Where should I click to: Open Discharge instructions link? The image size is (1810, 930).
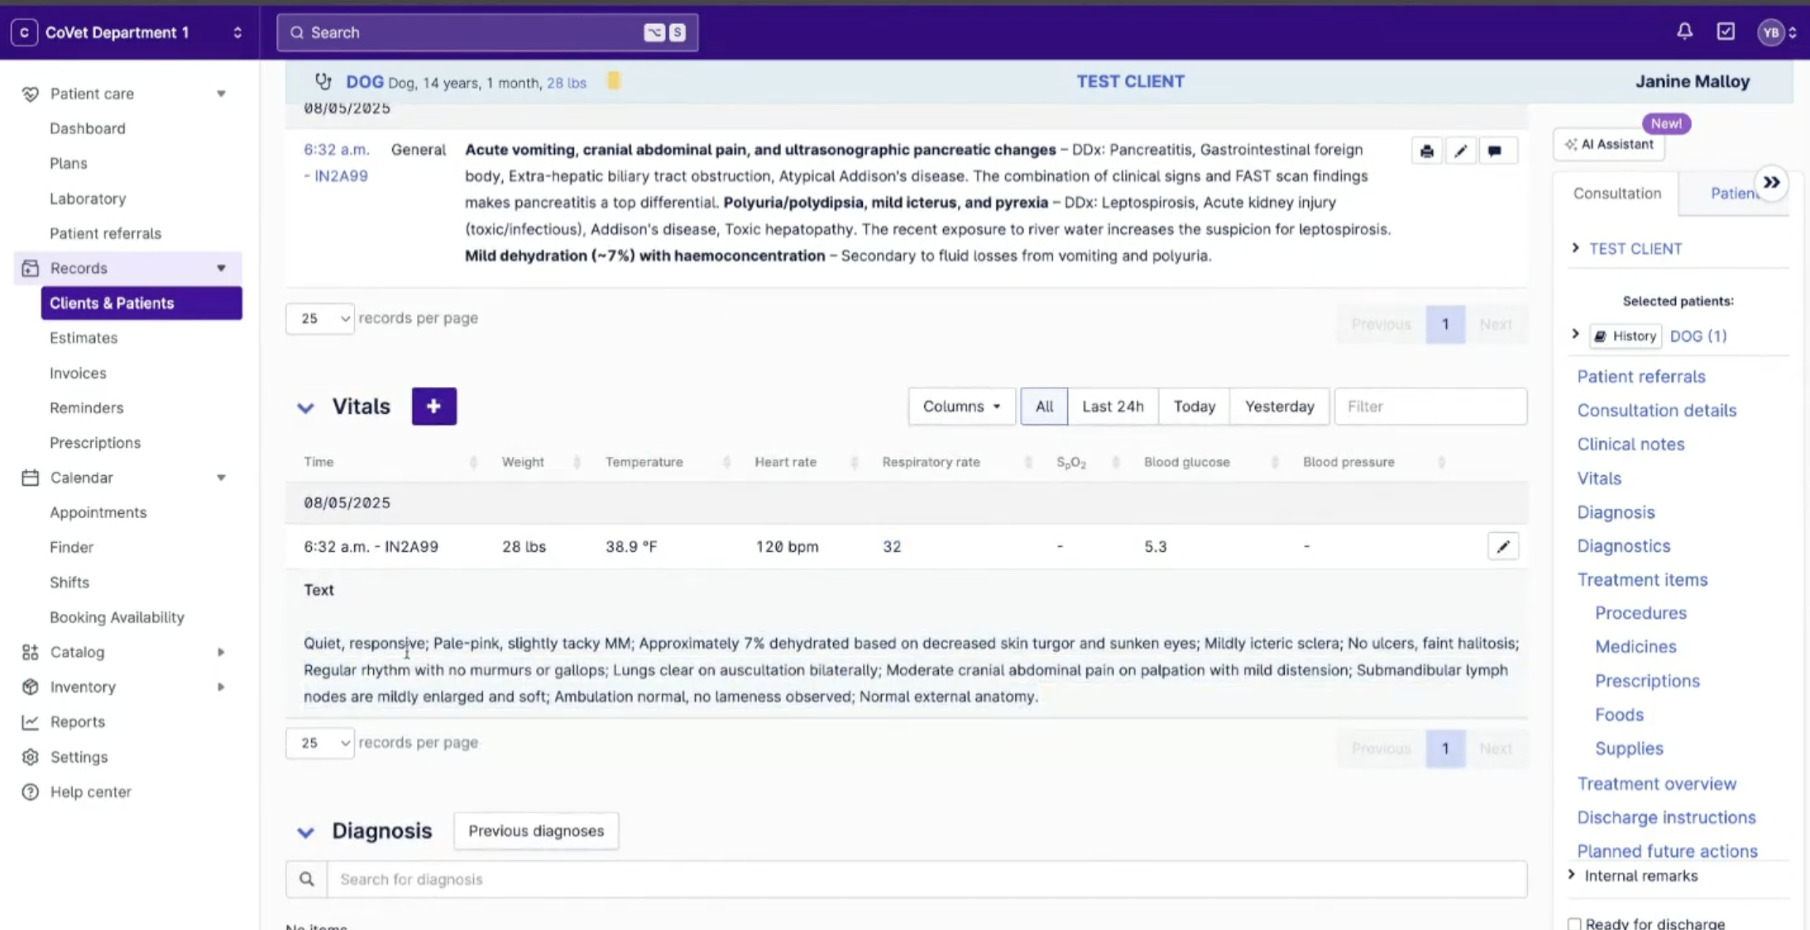[1666, 817]
